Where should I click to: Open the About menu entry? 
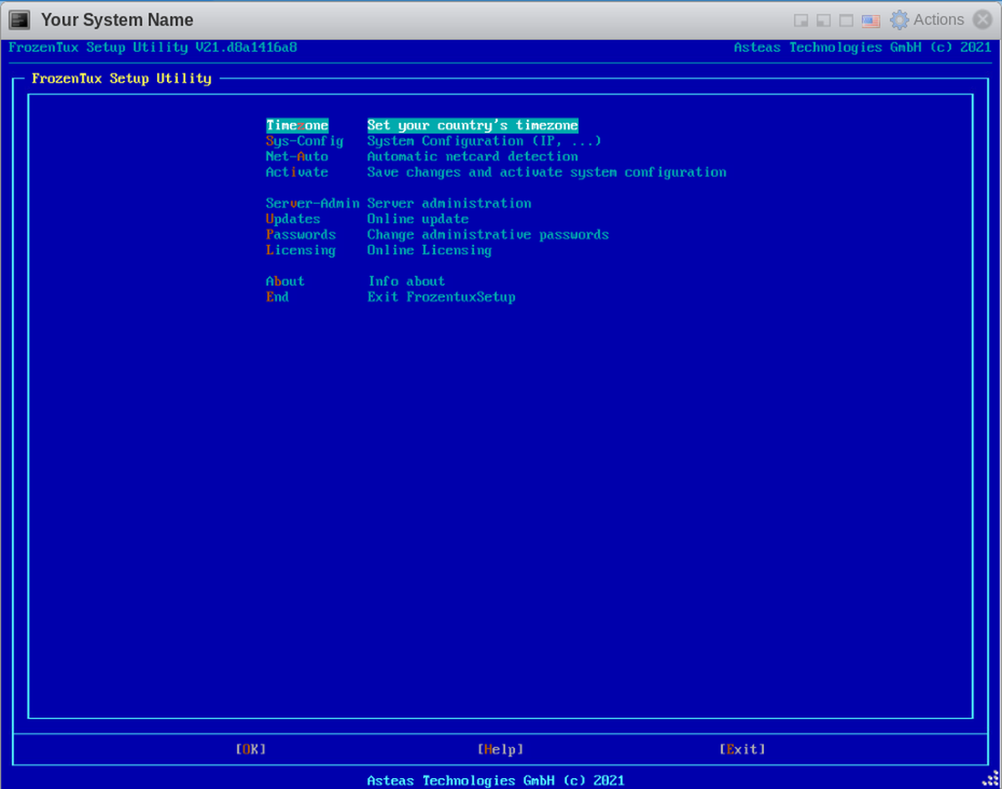pos(286,281)
